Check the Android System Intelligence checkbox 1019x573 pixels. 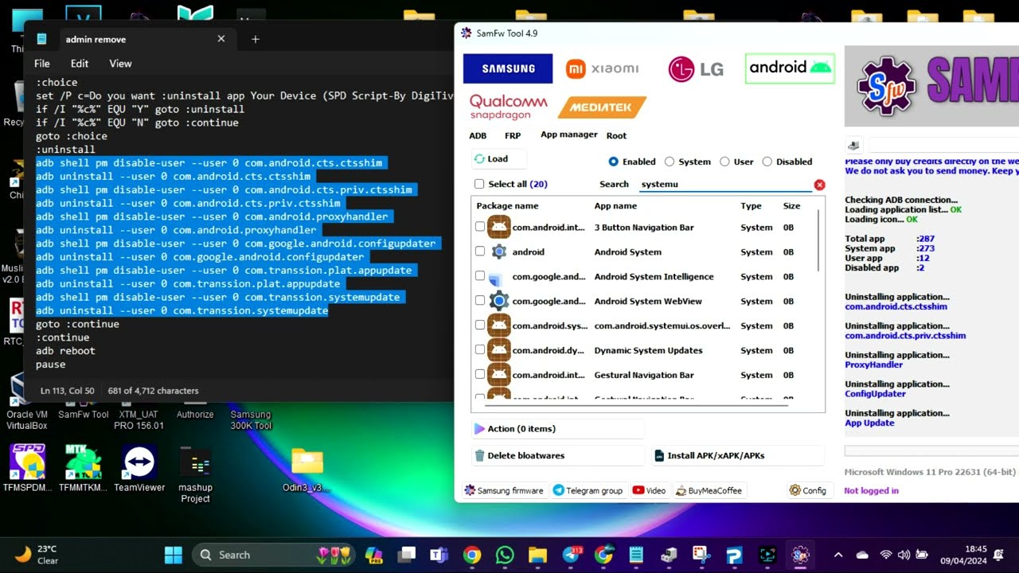point(480,276)
